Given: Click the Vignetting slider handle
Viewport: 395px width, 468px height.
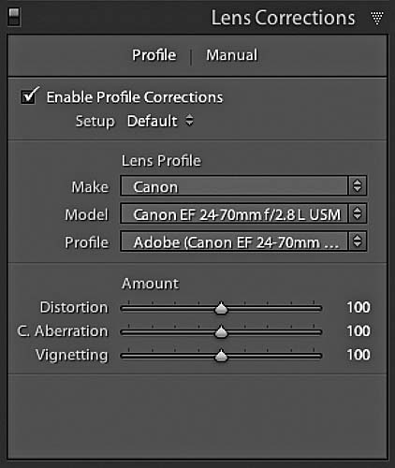Looking at the screenshot, I should pyautogui.click(x=221, y=356).
